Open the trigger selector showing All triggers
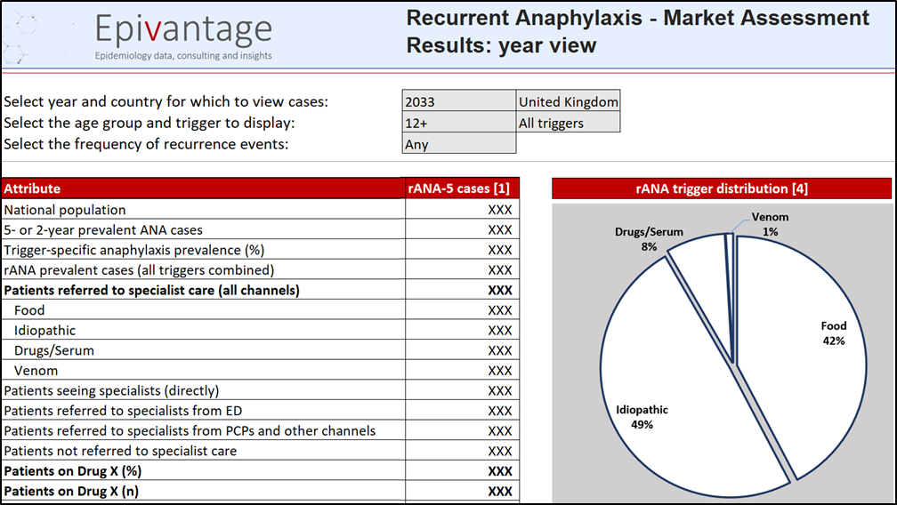The height and width of the screenshot is (505, 897). (x=568, y=123)
